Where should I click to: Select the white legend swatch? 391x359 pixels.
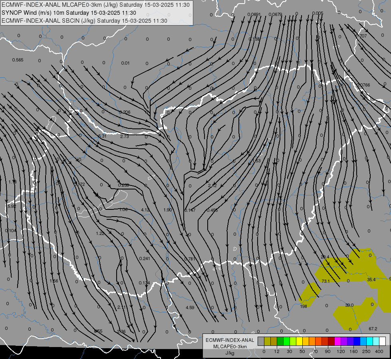pyautogui.click(x=383, y=341)
